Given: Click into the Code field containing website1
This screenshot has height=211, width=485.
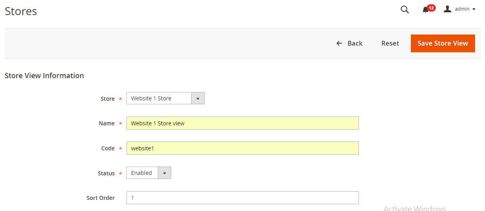Looking at the screenshot, I should (x=242, y=148).
